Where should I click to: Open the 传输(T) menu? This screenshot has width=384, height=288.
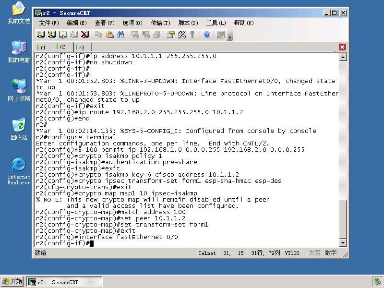160,23
